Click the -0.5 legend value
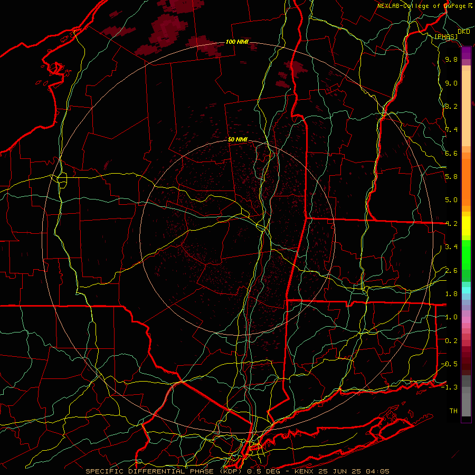Viewport: 475px width, 475px height. tap(449, 364)
